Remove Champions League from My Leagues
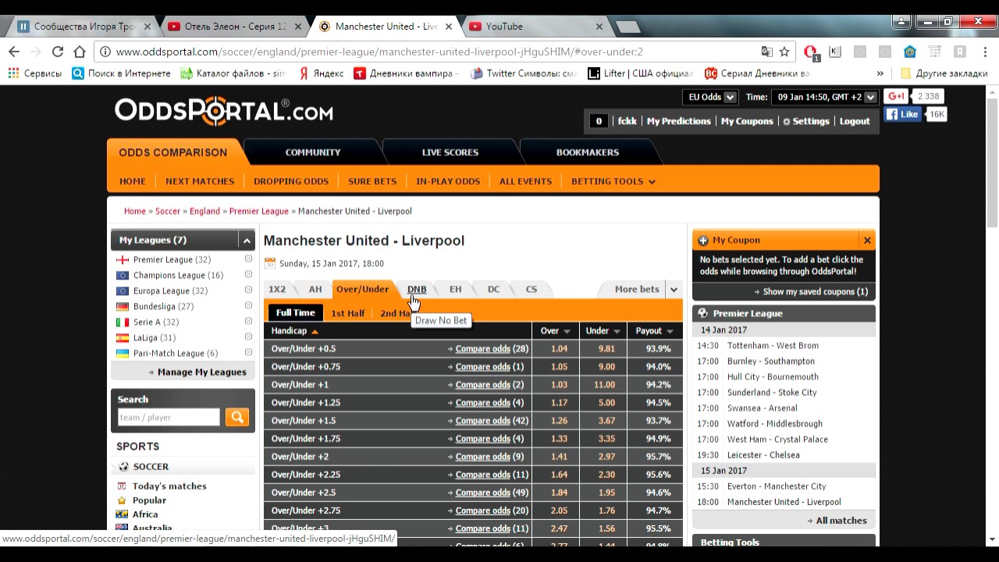 tap(248, 275)
